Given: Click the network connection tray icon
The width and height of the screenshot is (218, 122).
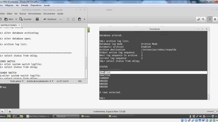Looking at the screenshot, I should point(197,116).
